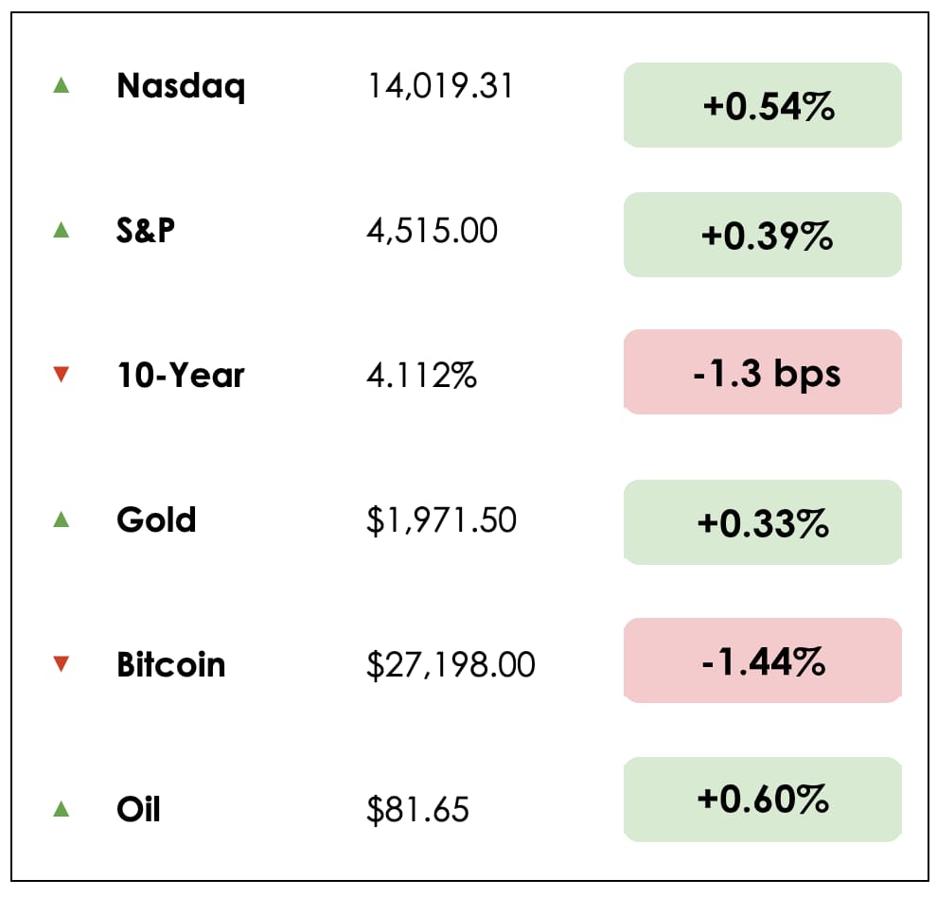Click the green up arrow beside S&P
Viewport: 937px width, 897px height.
click(x=62, y=230)
